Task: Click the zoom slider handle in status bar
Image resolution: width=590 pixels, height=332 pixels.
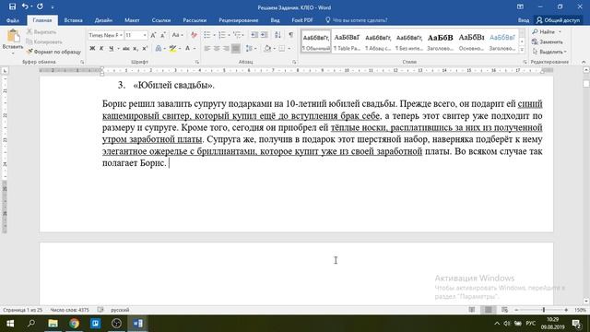Action: click(544, 310)
